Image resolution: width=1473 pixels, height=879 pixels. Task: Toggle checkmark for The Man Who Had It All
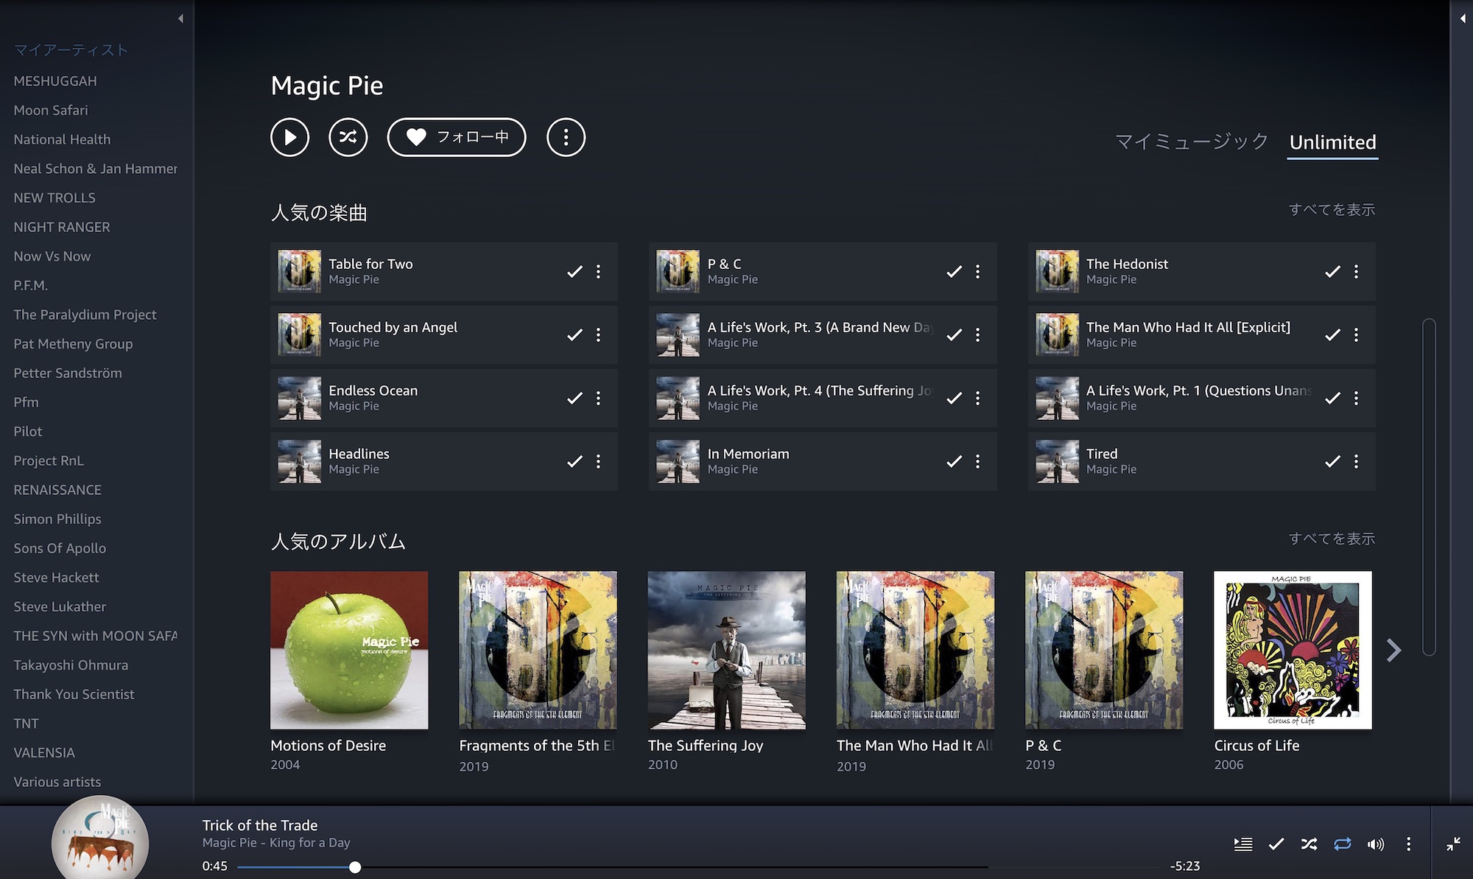click(1332, 335)
